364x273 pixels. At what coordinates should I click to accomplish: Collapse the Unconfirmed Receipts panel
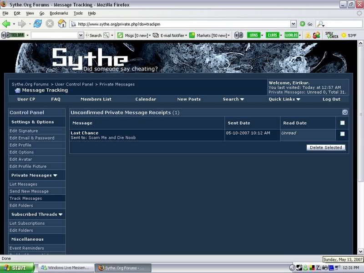click(345, 112)
